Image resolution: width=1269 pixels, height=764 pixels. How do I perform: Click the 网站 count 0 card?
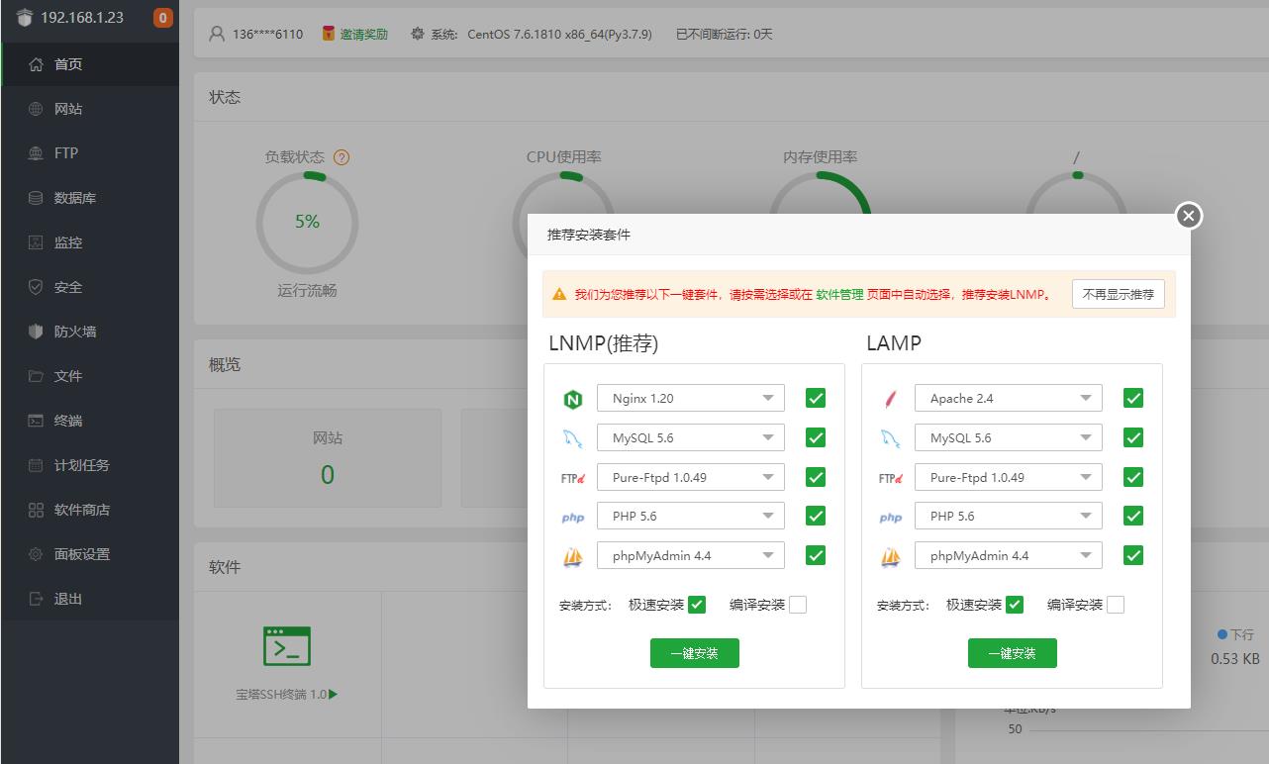pos(328,458)
